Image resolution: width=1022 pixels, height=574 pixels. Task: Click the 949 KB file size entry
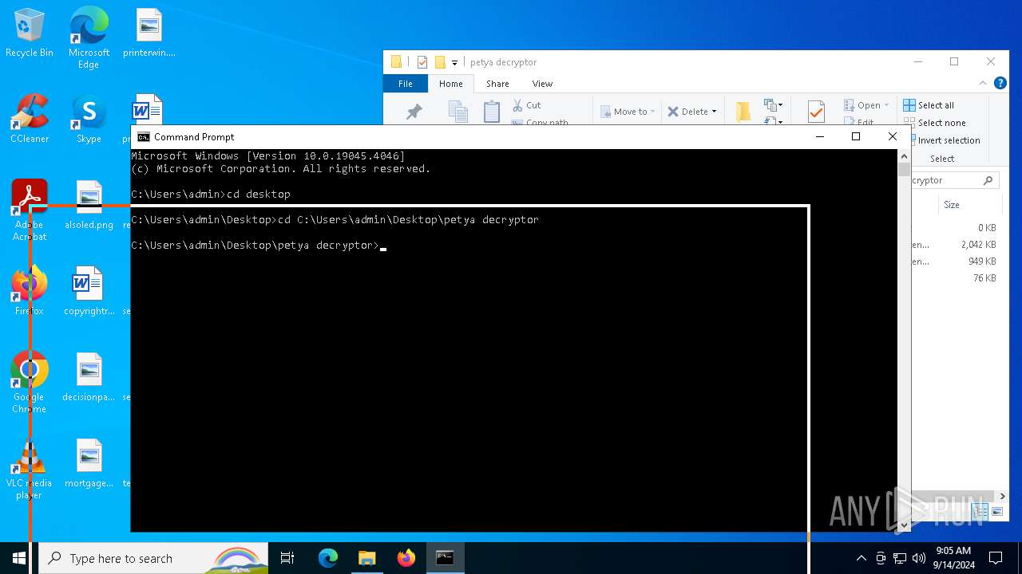pyautogui.click(x=982, y=261)
